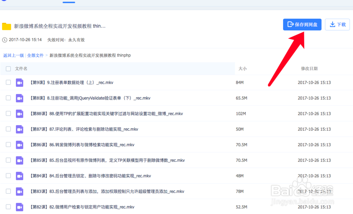Open file 87.评论列表、评论检索与删除功能实现
Image resolution: width=353 pixels, height=214 pixels.
[x=84, y=129]
